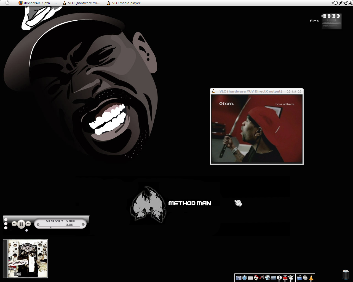Click the top round button of the music player
The height and width of the screenshot is (282, 353).
point(6,219)
